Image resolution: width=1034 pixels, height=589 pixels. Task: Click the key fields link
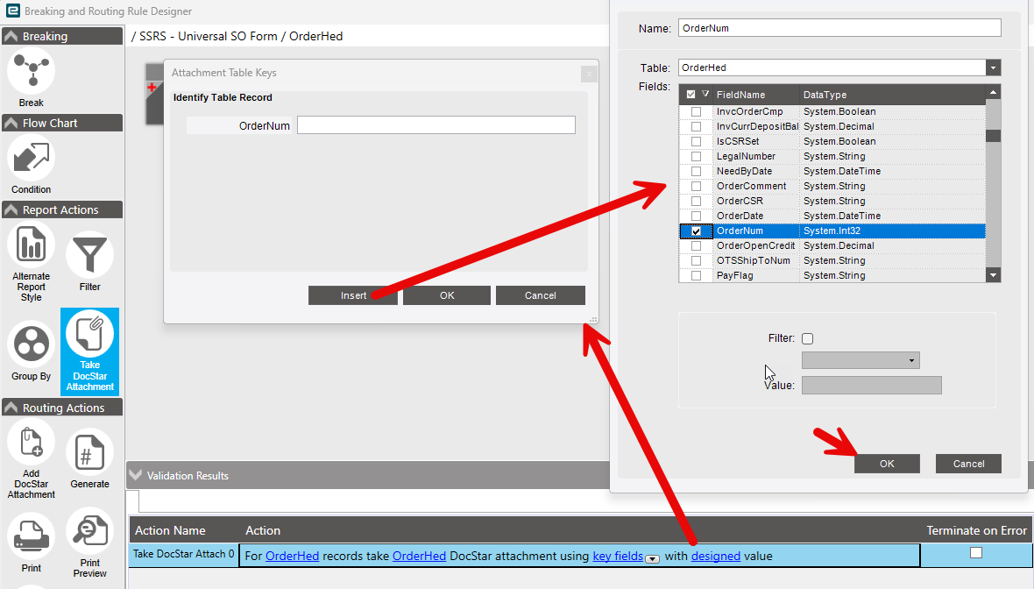[x=618, y=556]
